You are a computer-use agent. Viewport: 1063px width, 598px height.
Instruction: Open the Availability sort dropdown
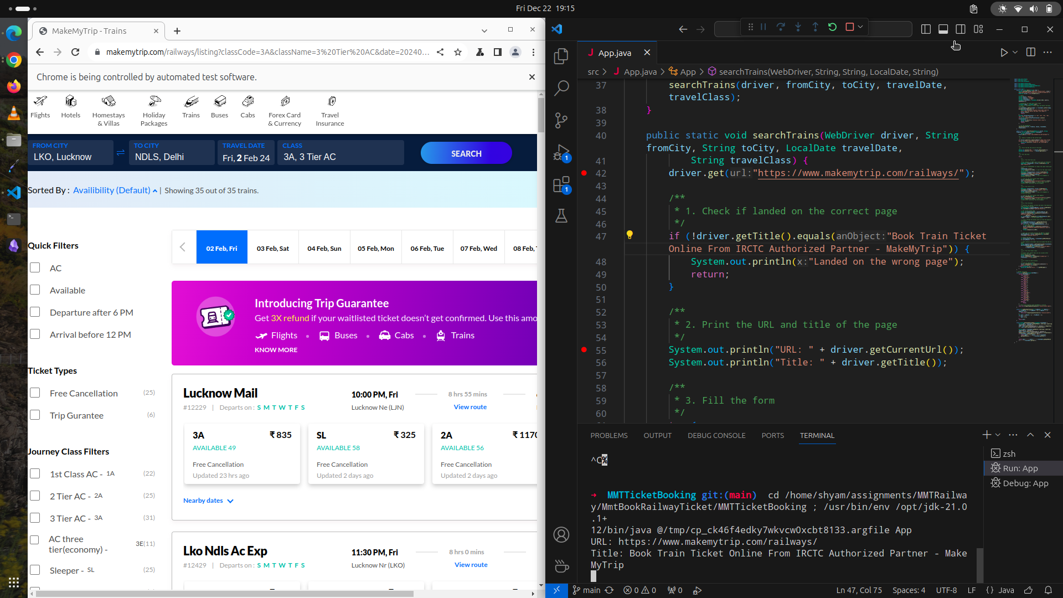click(x=115, y=190)
